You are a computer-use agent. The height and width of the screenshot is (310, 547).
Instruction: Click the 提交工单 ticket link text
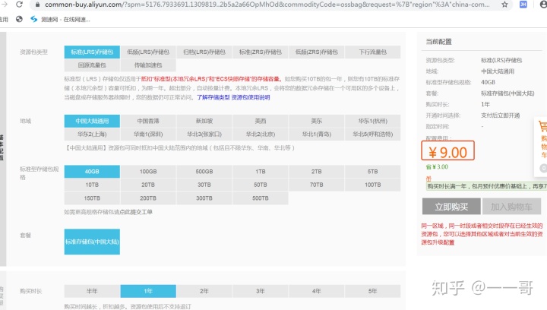[x=141, y=212]
